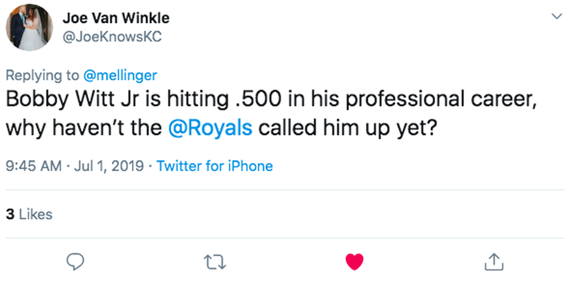Unlike the tweet via red heart

pos(354,261)
